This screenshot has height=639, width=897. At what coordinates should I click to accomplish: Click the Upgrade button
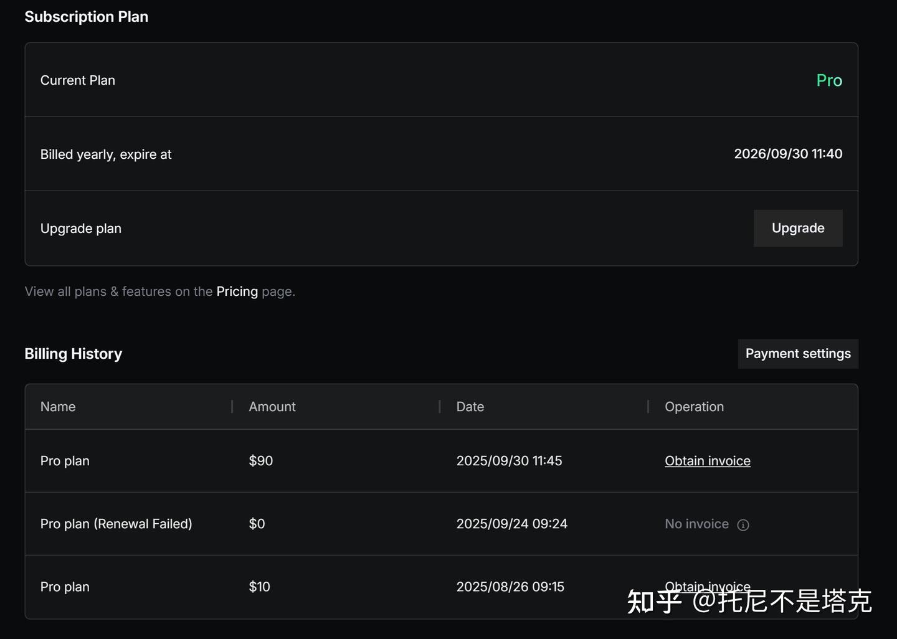[x=797, y=228]
